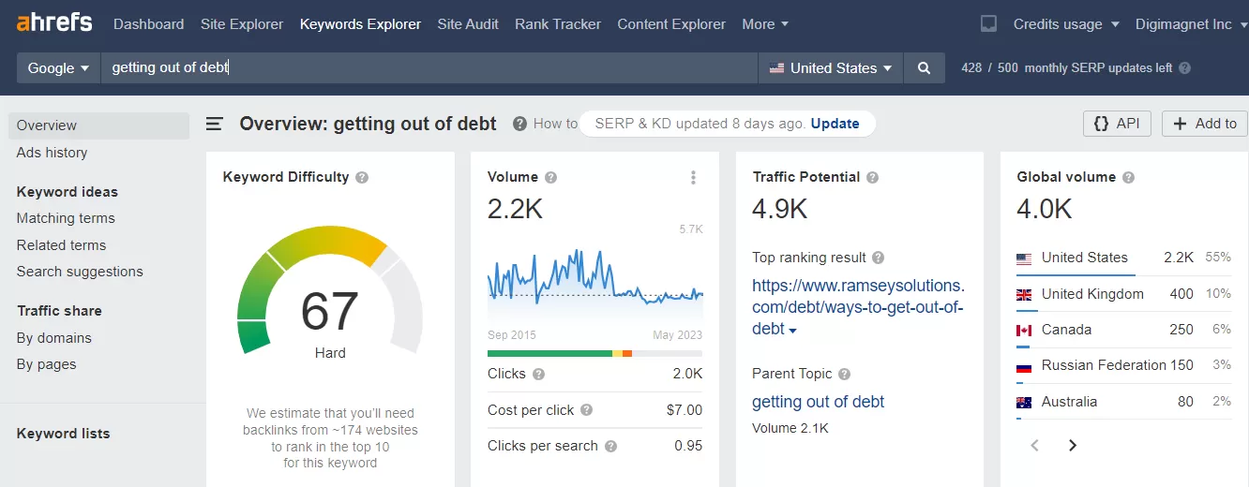This screenshot has height=487, width=1249.
Task: Open the Google search engine dropdown
Action: pos(58,68)
